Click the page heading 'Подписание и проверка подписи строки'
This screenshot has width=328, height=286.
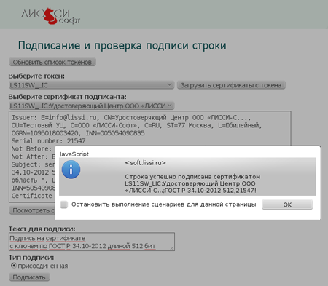pos(122,46)
